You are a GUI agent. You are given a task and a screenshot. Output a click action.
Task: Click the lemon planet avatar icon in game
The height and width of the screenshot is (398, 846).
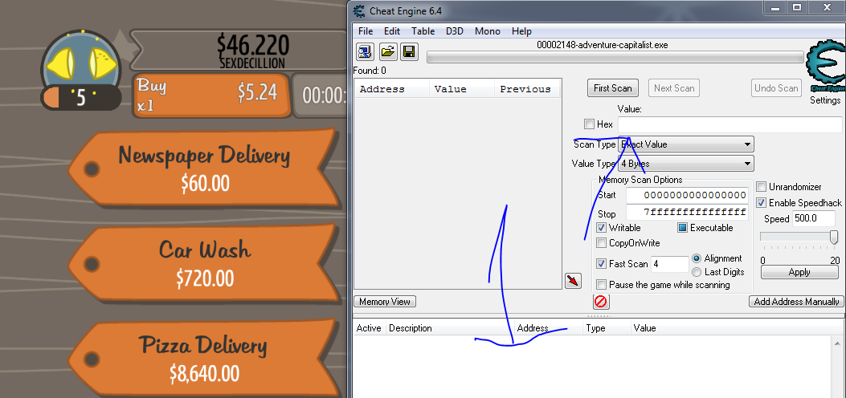81,60
